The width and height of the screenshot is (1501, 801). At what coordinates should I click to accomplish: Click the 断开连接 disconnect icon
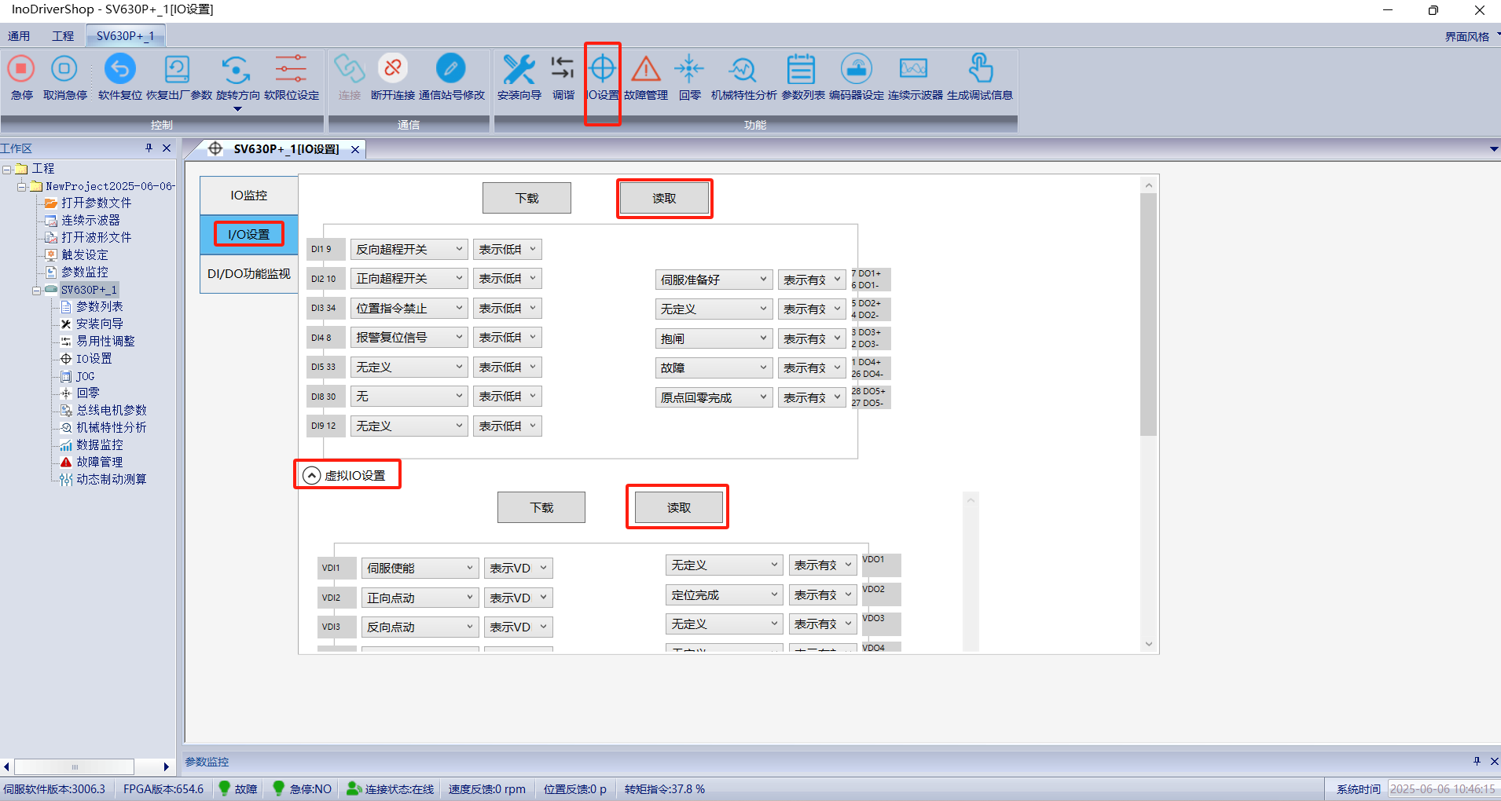[x=392, y=70]
